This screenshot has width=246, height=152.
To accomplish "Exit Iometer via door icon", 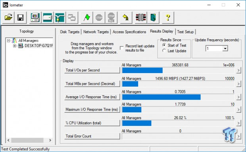I will pyautogui.click(x=153, y=17).
